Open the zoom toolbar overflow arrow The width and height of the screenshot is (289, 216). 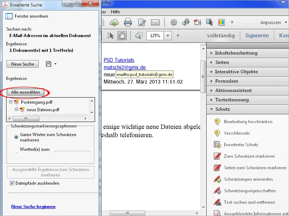[178, 35]
